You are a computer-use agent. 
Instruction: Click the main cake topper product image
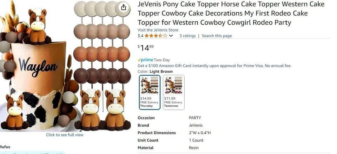[65, 66]
